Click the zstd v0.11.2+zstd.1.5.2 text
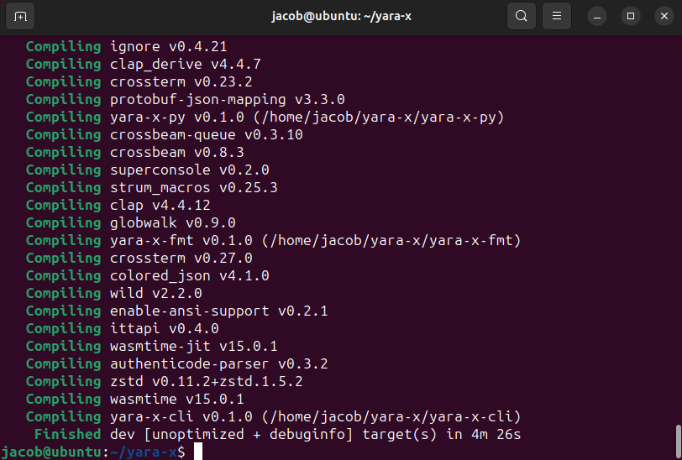 tap(206, 381)
